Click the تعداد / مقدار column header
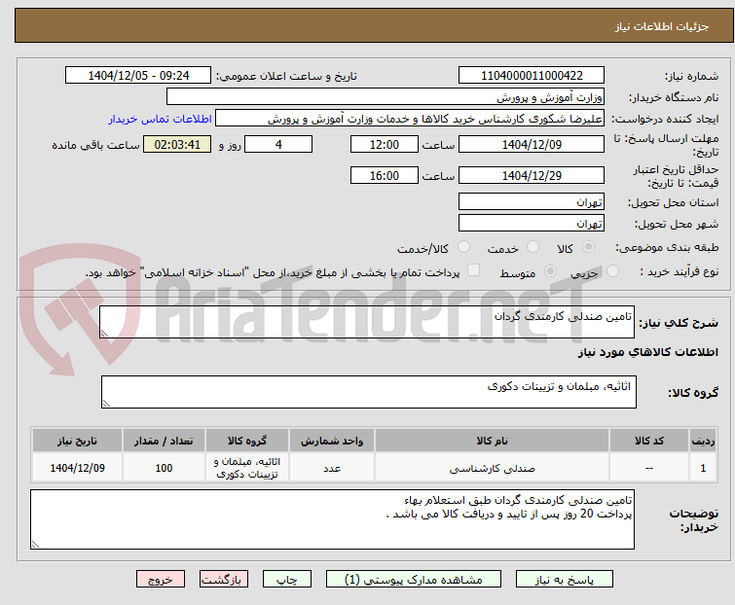This screenshot has width=735, height=605. [164, 441]
